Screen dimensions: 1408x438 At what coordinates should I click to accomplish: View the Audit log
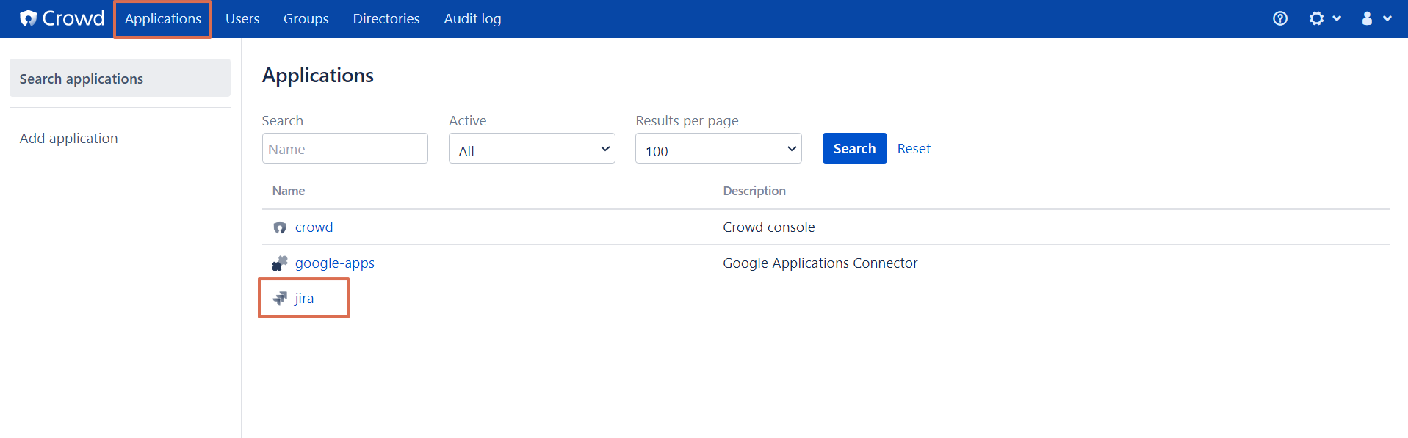coord(472,19)
